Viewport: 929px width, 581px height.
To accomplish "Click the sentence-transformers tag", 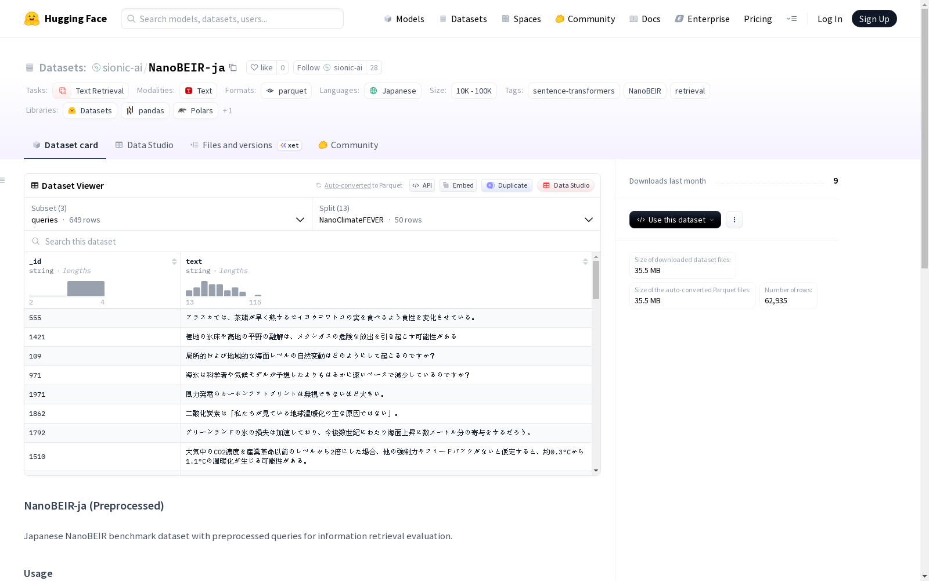I will coord(574,91).
